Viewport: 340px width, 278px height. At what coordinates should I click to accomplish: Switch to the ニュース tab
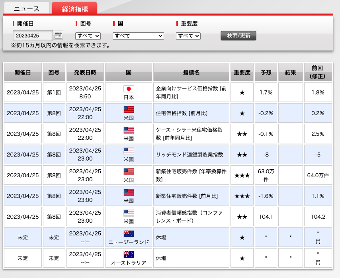tap(27, 9)
